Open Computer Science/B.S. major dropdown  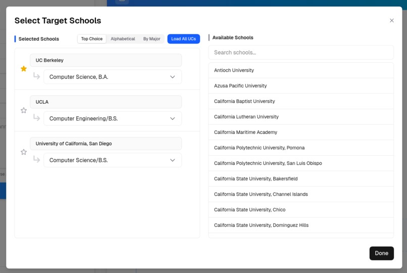point(113,160)
